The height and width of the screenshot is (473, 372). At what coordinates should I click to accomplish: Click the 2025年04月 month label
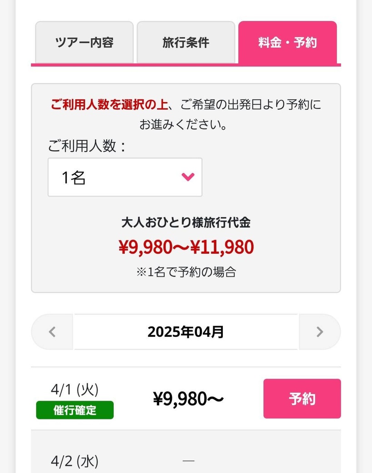point(186,332)
